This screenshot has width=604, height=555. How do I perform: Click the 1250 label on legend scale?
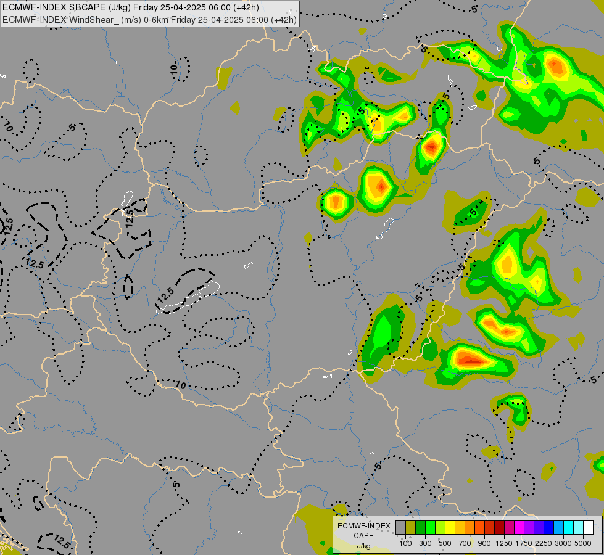tap(504, 543)
